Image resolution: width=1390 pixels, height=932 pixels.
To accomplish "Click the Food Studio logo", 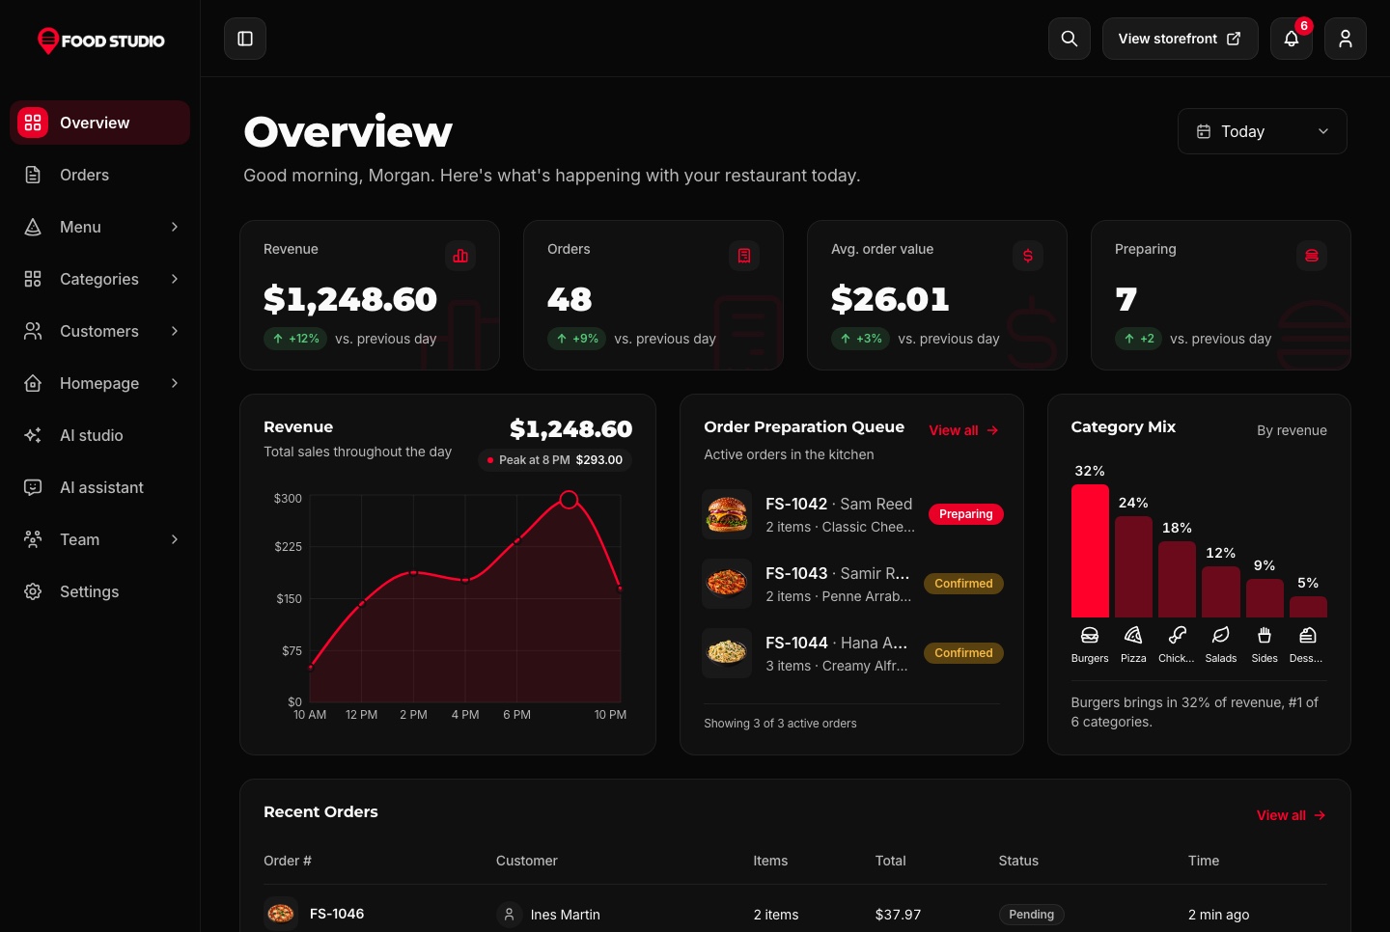I will [100, 41].
